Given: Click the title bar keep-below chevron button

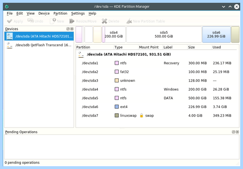Looking at the screenshot, I should [x=224, y=6].
